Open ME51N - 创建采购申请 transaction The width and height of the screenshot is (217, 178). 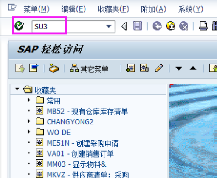pyautogui.click(x=83, y=143)
